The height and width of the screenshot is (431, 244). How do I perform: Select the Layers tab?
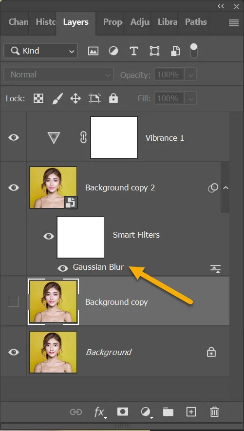tap(76, 22)
